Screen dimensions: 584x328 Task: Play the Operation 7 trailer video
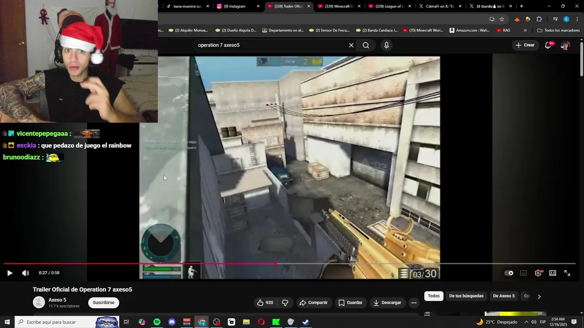[10, 273]
